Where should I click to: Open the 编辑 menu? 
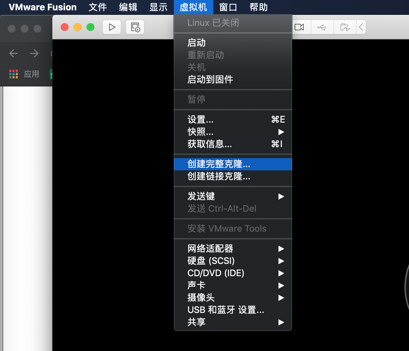coord(128,7)
